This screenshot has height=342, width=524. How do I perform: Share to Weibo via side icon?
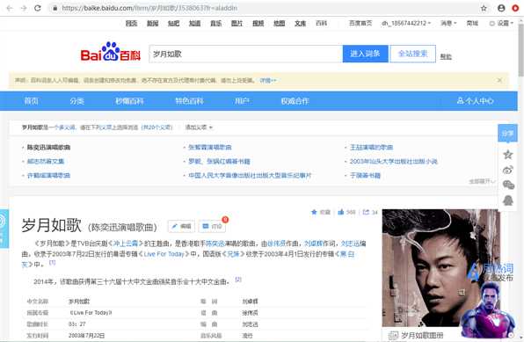pyautogui.click(x=507, y=170)
